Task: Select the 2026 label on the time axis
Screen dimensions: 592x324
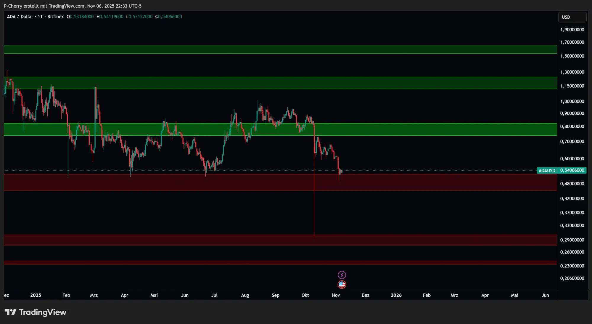Action: [x=396, y=295]
